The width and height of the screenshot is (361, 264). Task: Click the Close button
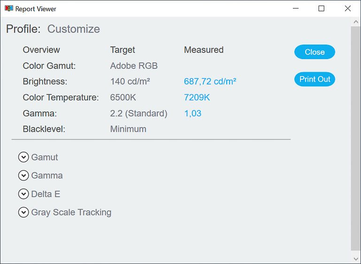coord(315,52)
